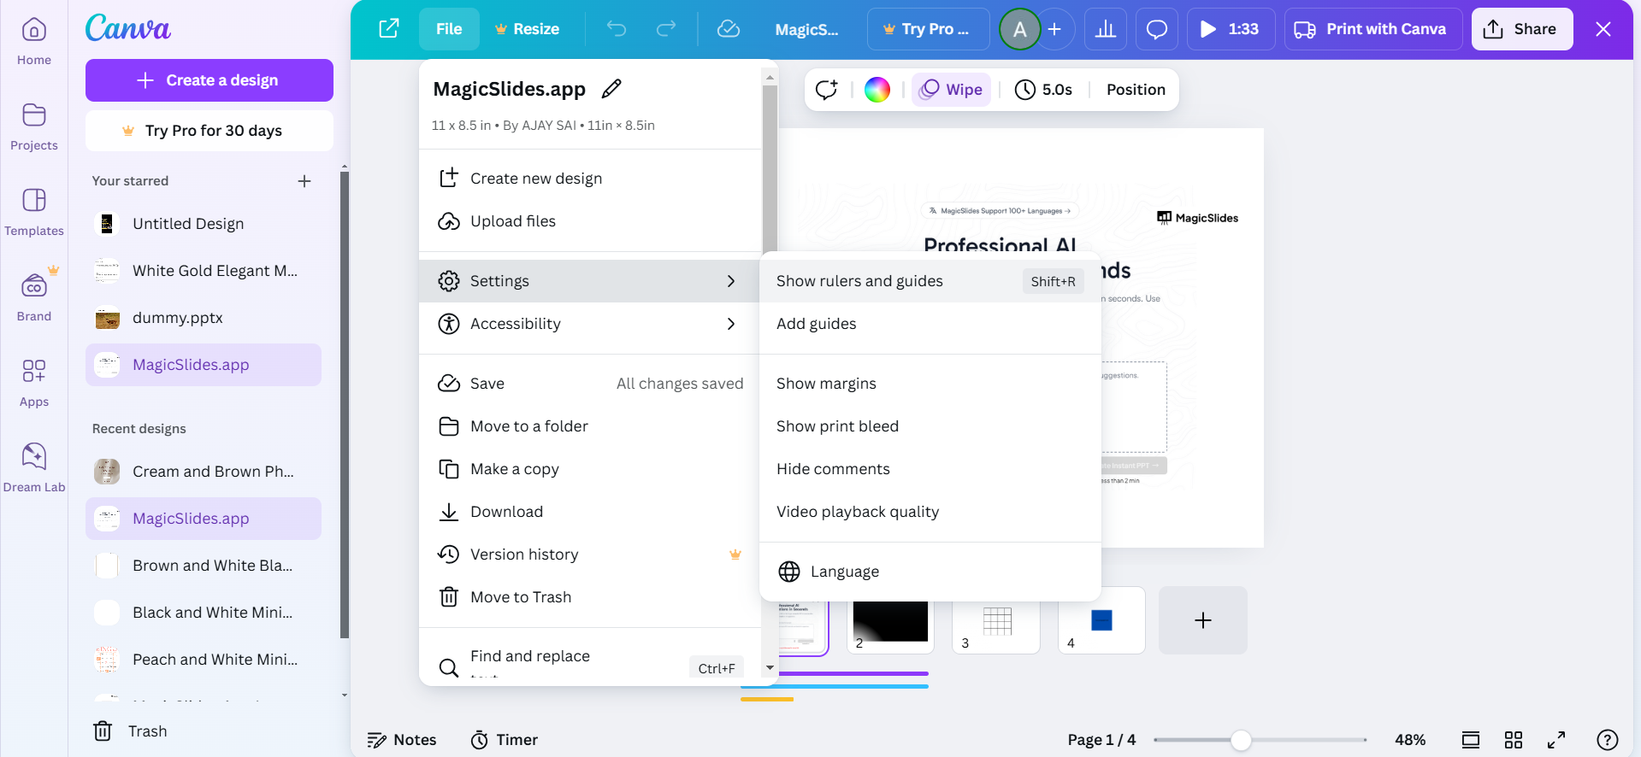Open starred design dummy.pptx
The image size is (1641, 757).
click(204, 318)
